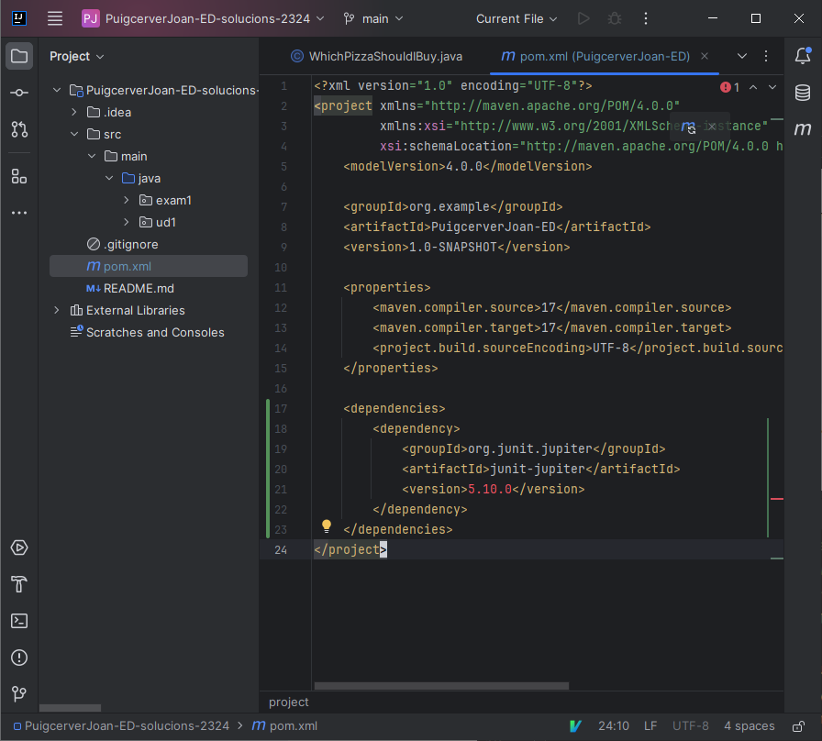Image resolution: width=822 pixels, height=741 pixels.
Task: Open editor tab options menu
Action: (766, 56)
